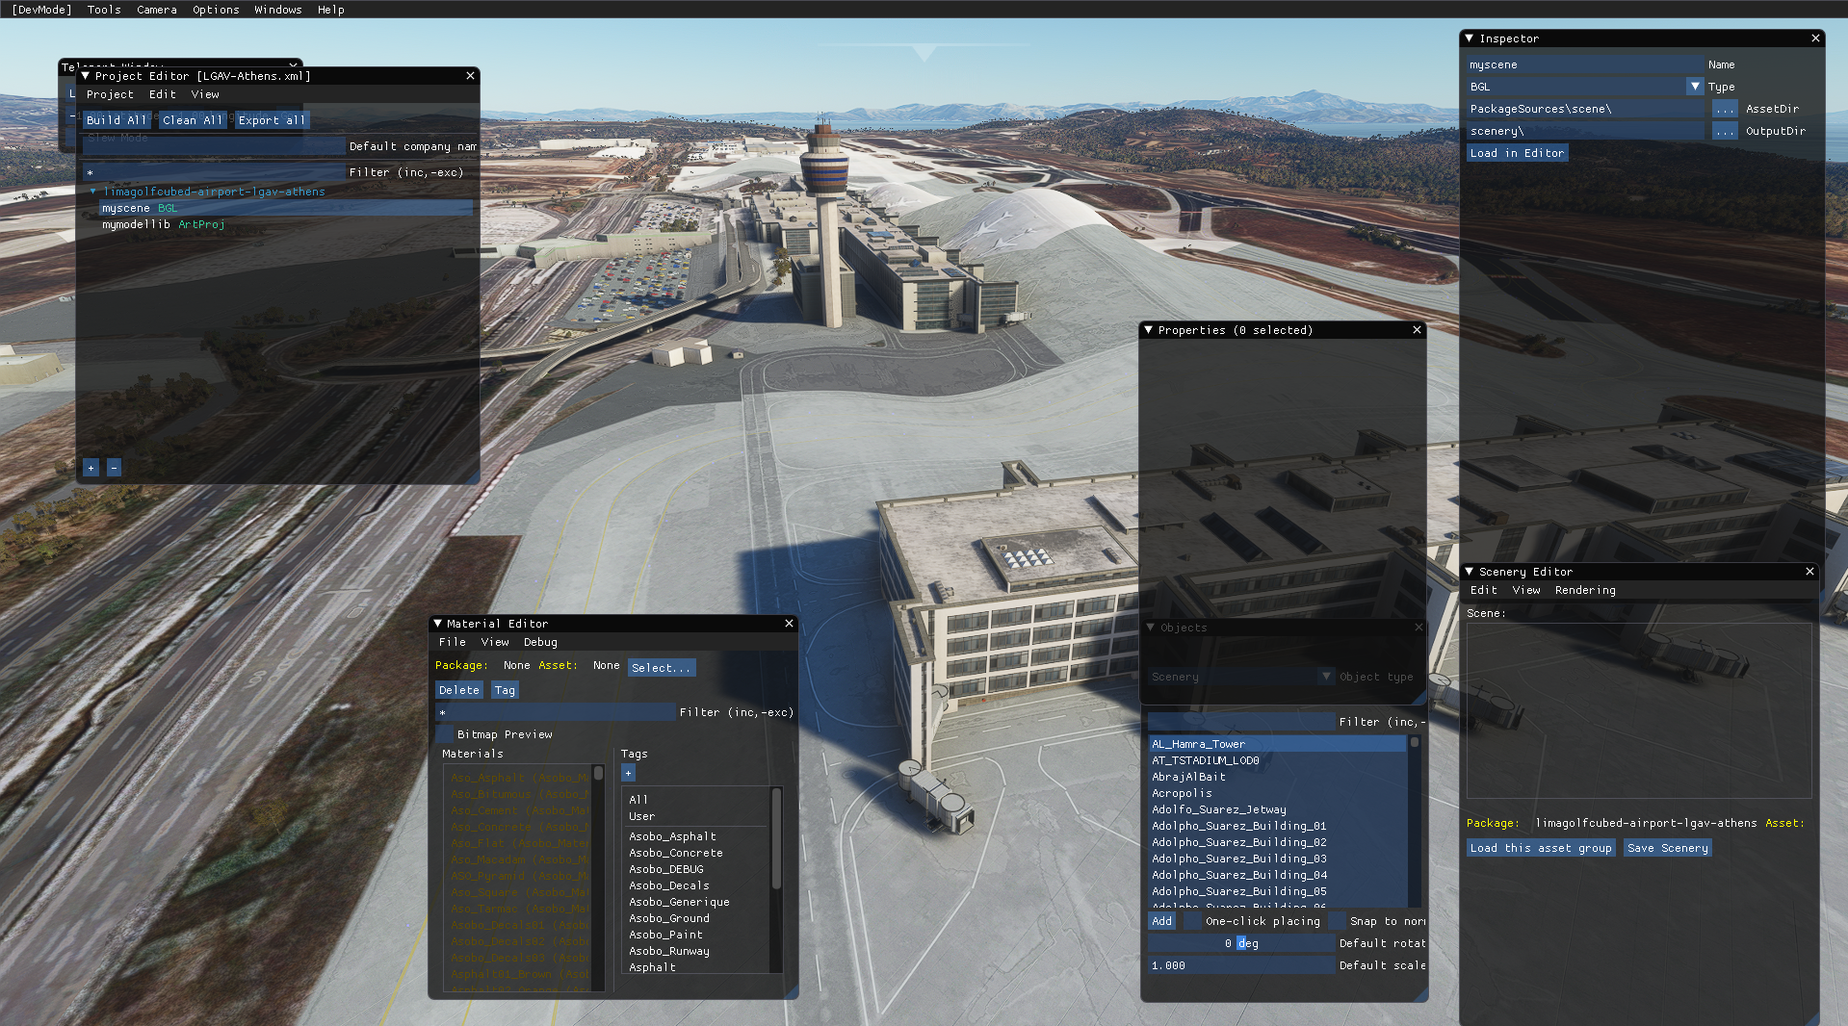The height and width of the screenshot is (1026, 1848).
Task: Close the Objects window
Action: (1418, 628)
